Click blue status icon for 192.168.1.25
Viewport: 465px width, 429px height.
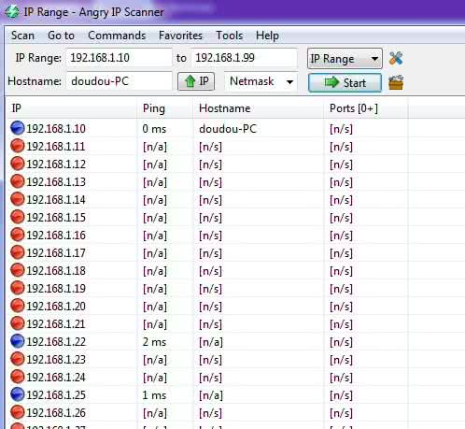coord(18,394)
